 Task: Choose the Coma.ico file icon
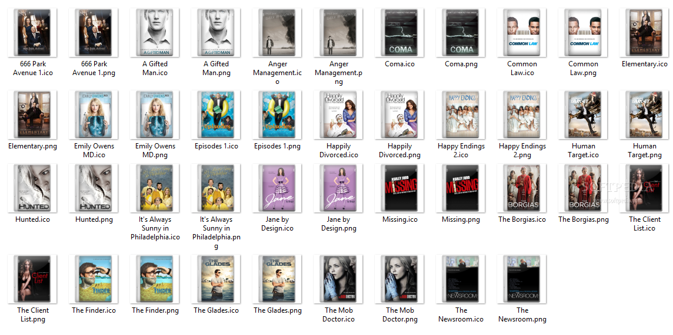tap(399, 32)
